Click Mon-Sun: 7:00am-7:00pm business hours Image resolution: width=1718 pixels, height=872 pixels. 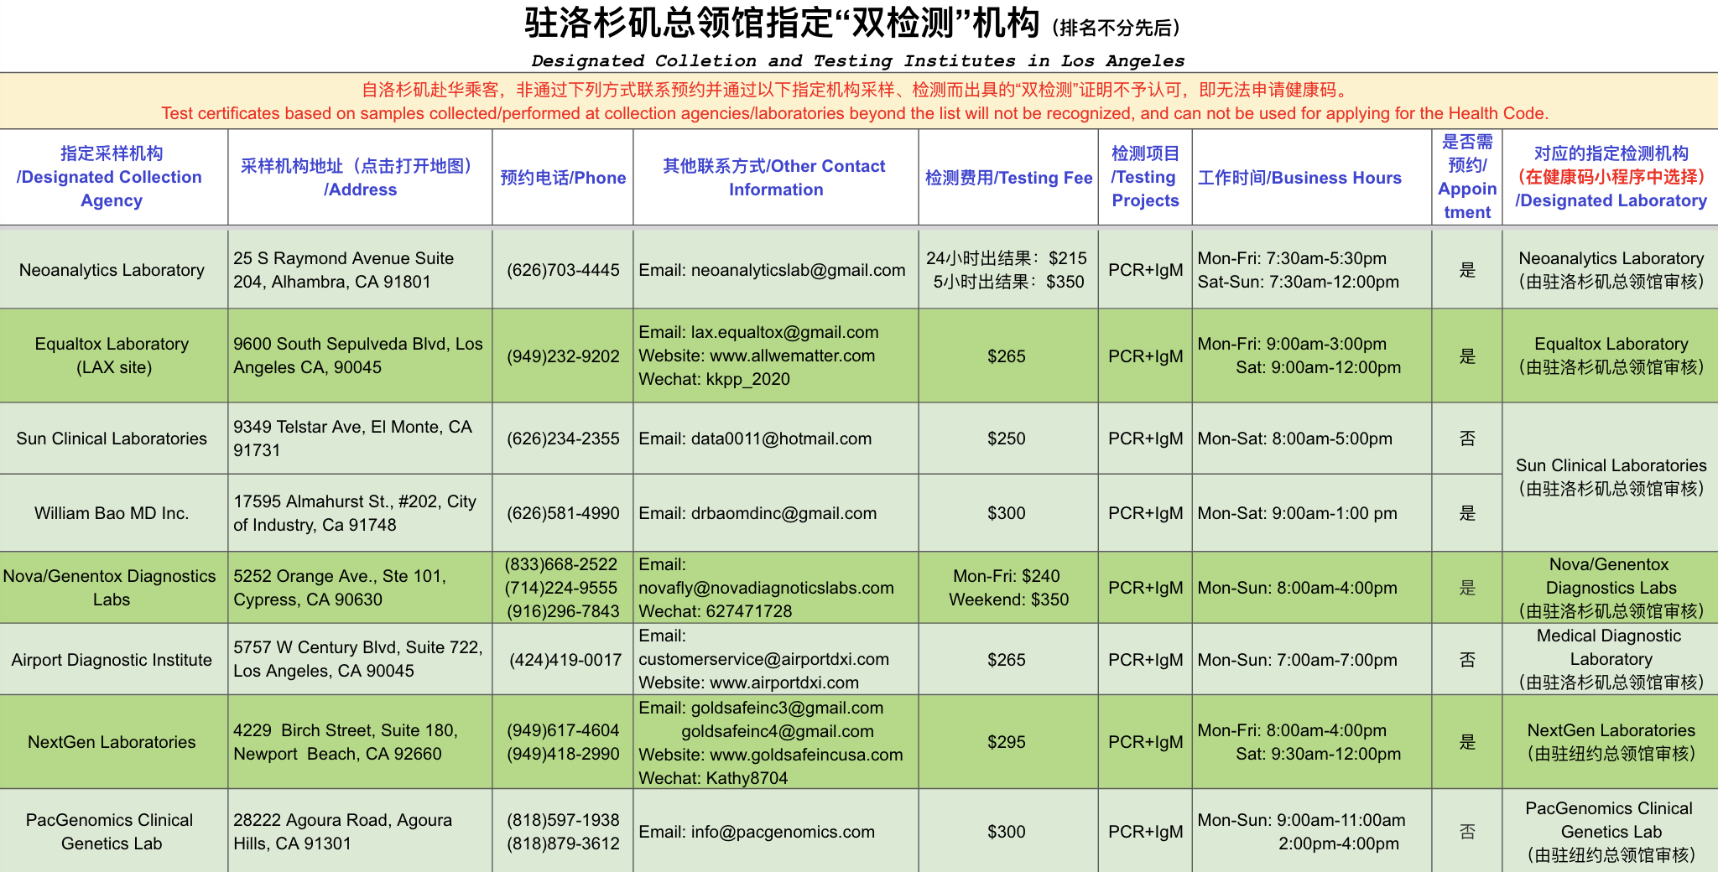click(1297, 660)
